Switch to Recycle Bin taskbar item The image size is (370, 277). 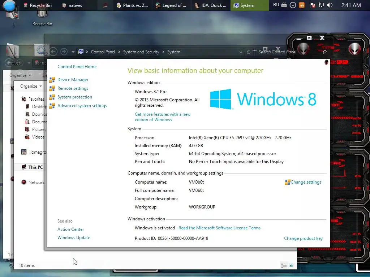coord(38,5)
